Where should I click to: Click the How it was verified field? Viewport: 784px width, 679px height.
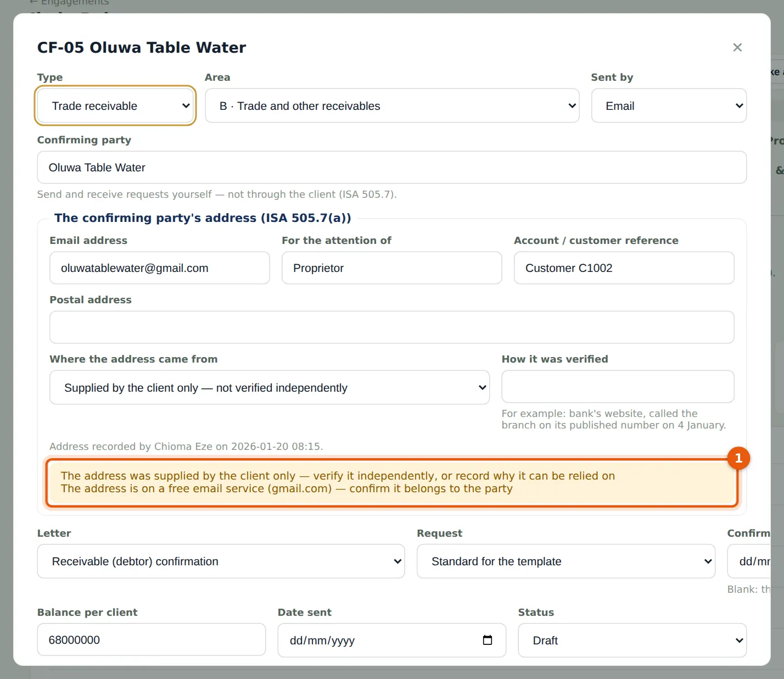tap(618, 387)
